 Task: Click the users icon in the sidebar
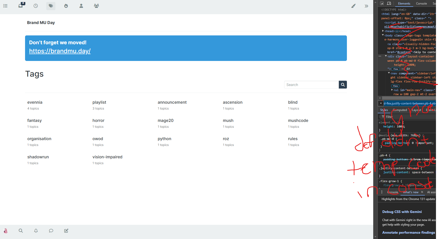pos(81,6)
